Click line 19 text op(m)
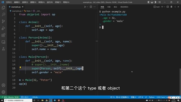 coord(23,84)
